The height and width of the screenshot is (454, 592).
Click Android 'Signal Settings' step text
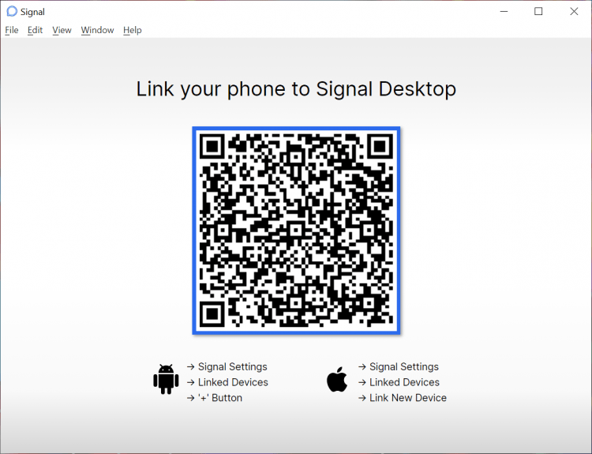pos(233,366)
